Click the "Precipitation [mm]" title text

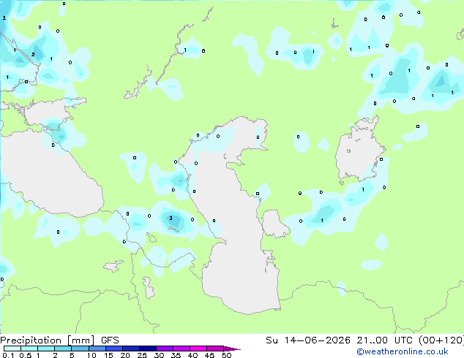click(x=48, y=340)
